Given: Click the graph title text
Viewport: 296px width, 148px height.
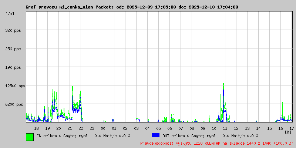Looking at the screenshot, I should 132,7.
